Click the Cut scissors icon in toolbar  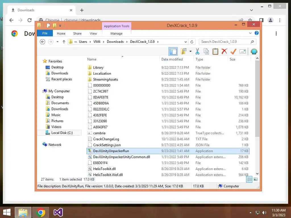(x=197, y=51)
